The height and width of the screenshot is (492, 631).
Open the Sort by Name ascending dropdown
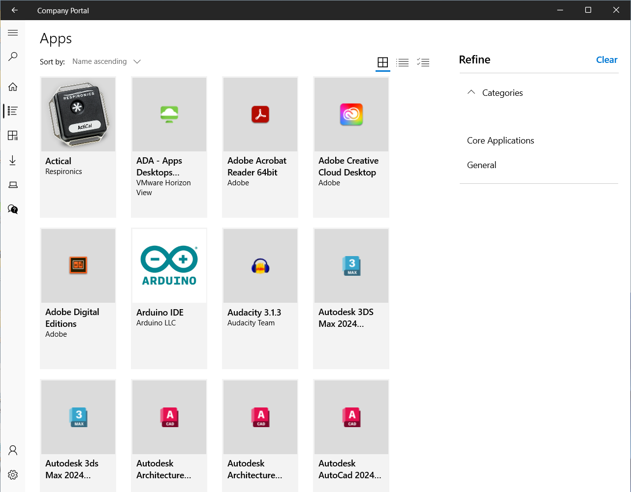(107, 61)
